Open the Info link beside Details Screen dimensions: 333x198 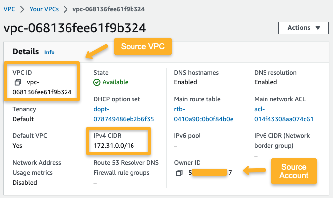(49, 52)
